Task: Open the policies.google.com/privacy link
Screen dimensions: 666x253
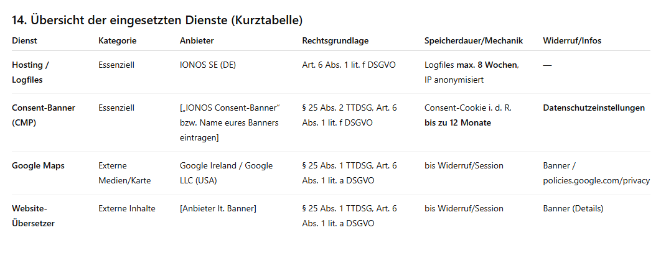Action: tap(596, 181)
